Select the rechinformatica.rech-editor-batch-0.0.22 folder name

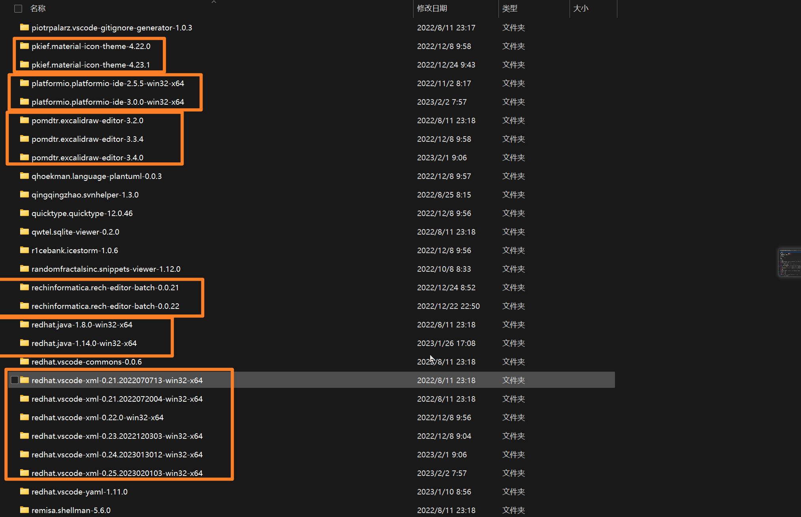tap(105, 306)
